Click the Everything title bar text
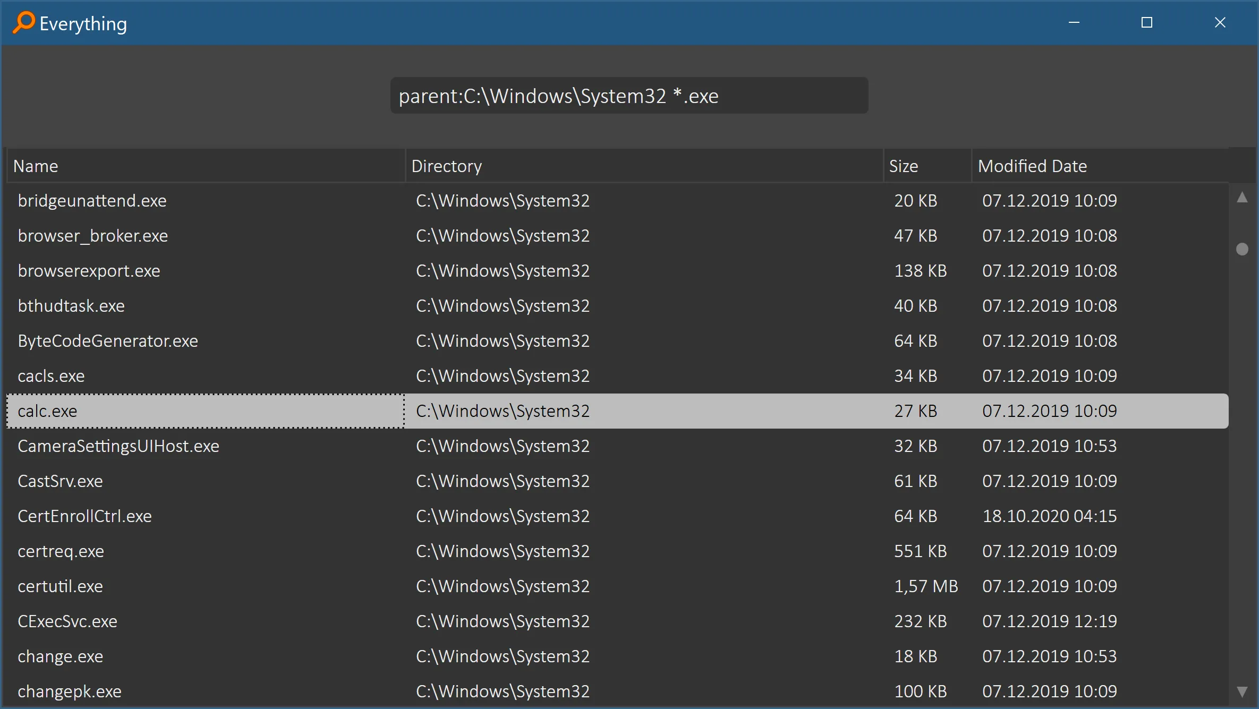The image size is (1259, 709). (x=84, y=23)
